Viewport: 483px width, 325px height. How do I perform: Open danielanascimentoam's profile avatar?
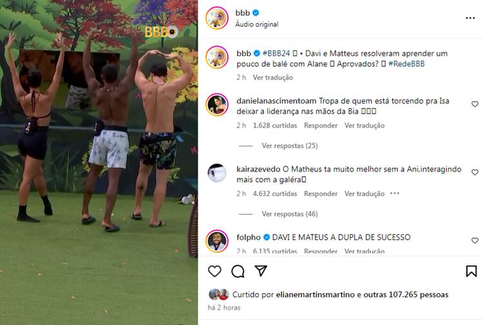pos(217,104)
